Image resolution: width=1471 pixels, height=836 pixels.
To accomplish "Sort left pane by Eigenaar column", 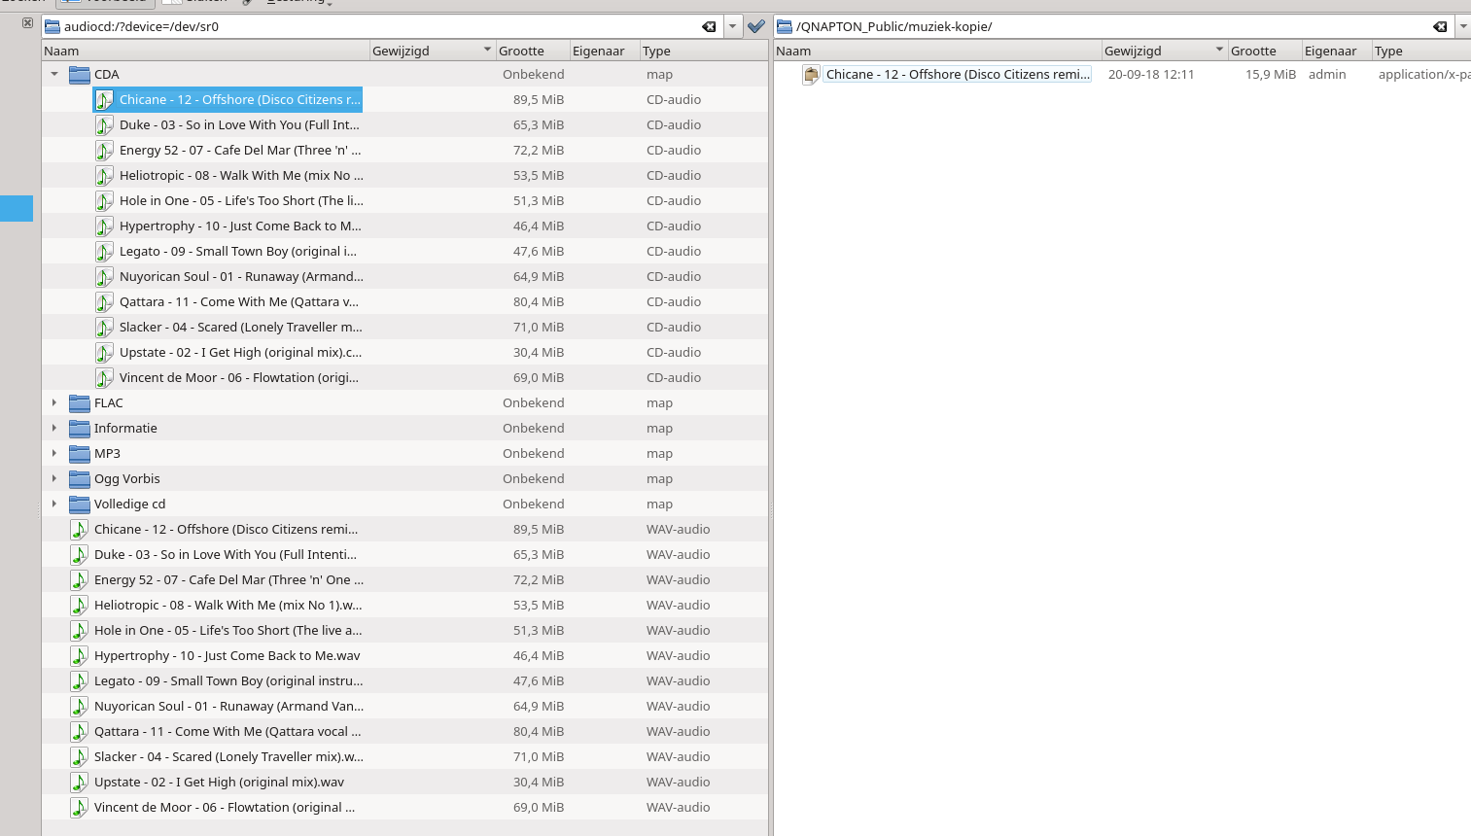I will click(x=606, y=51).
